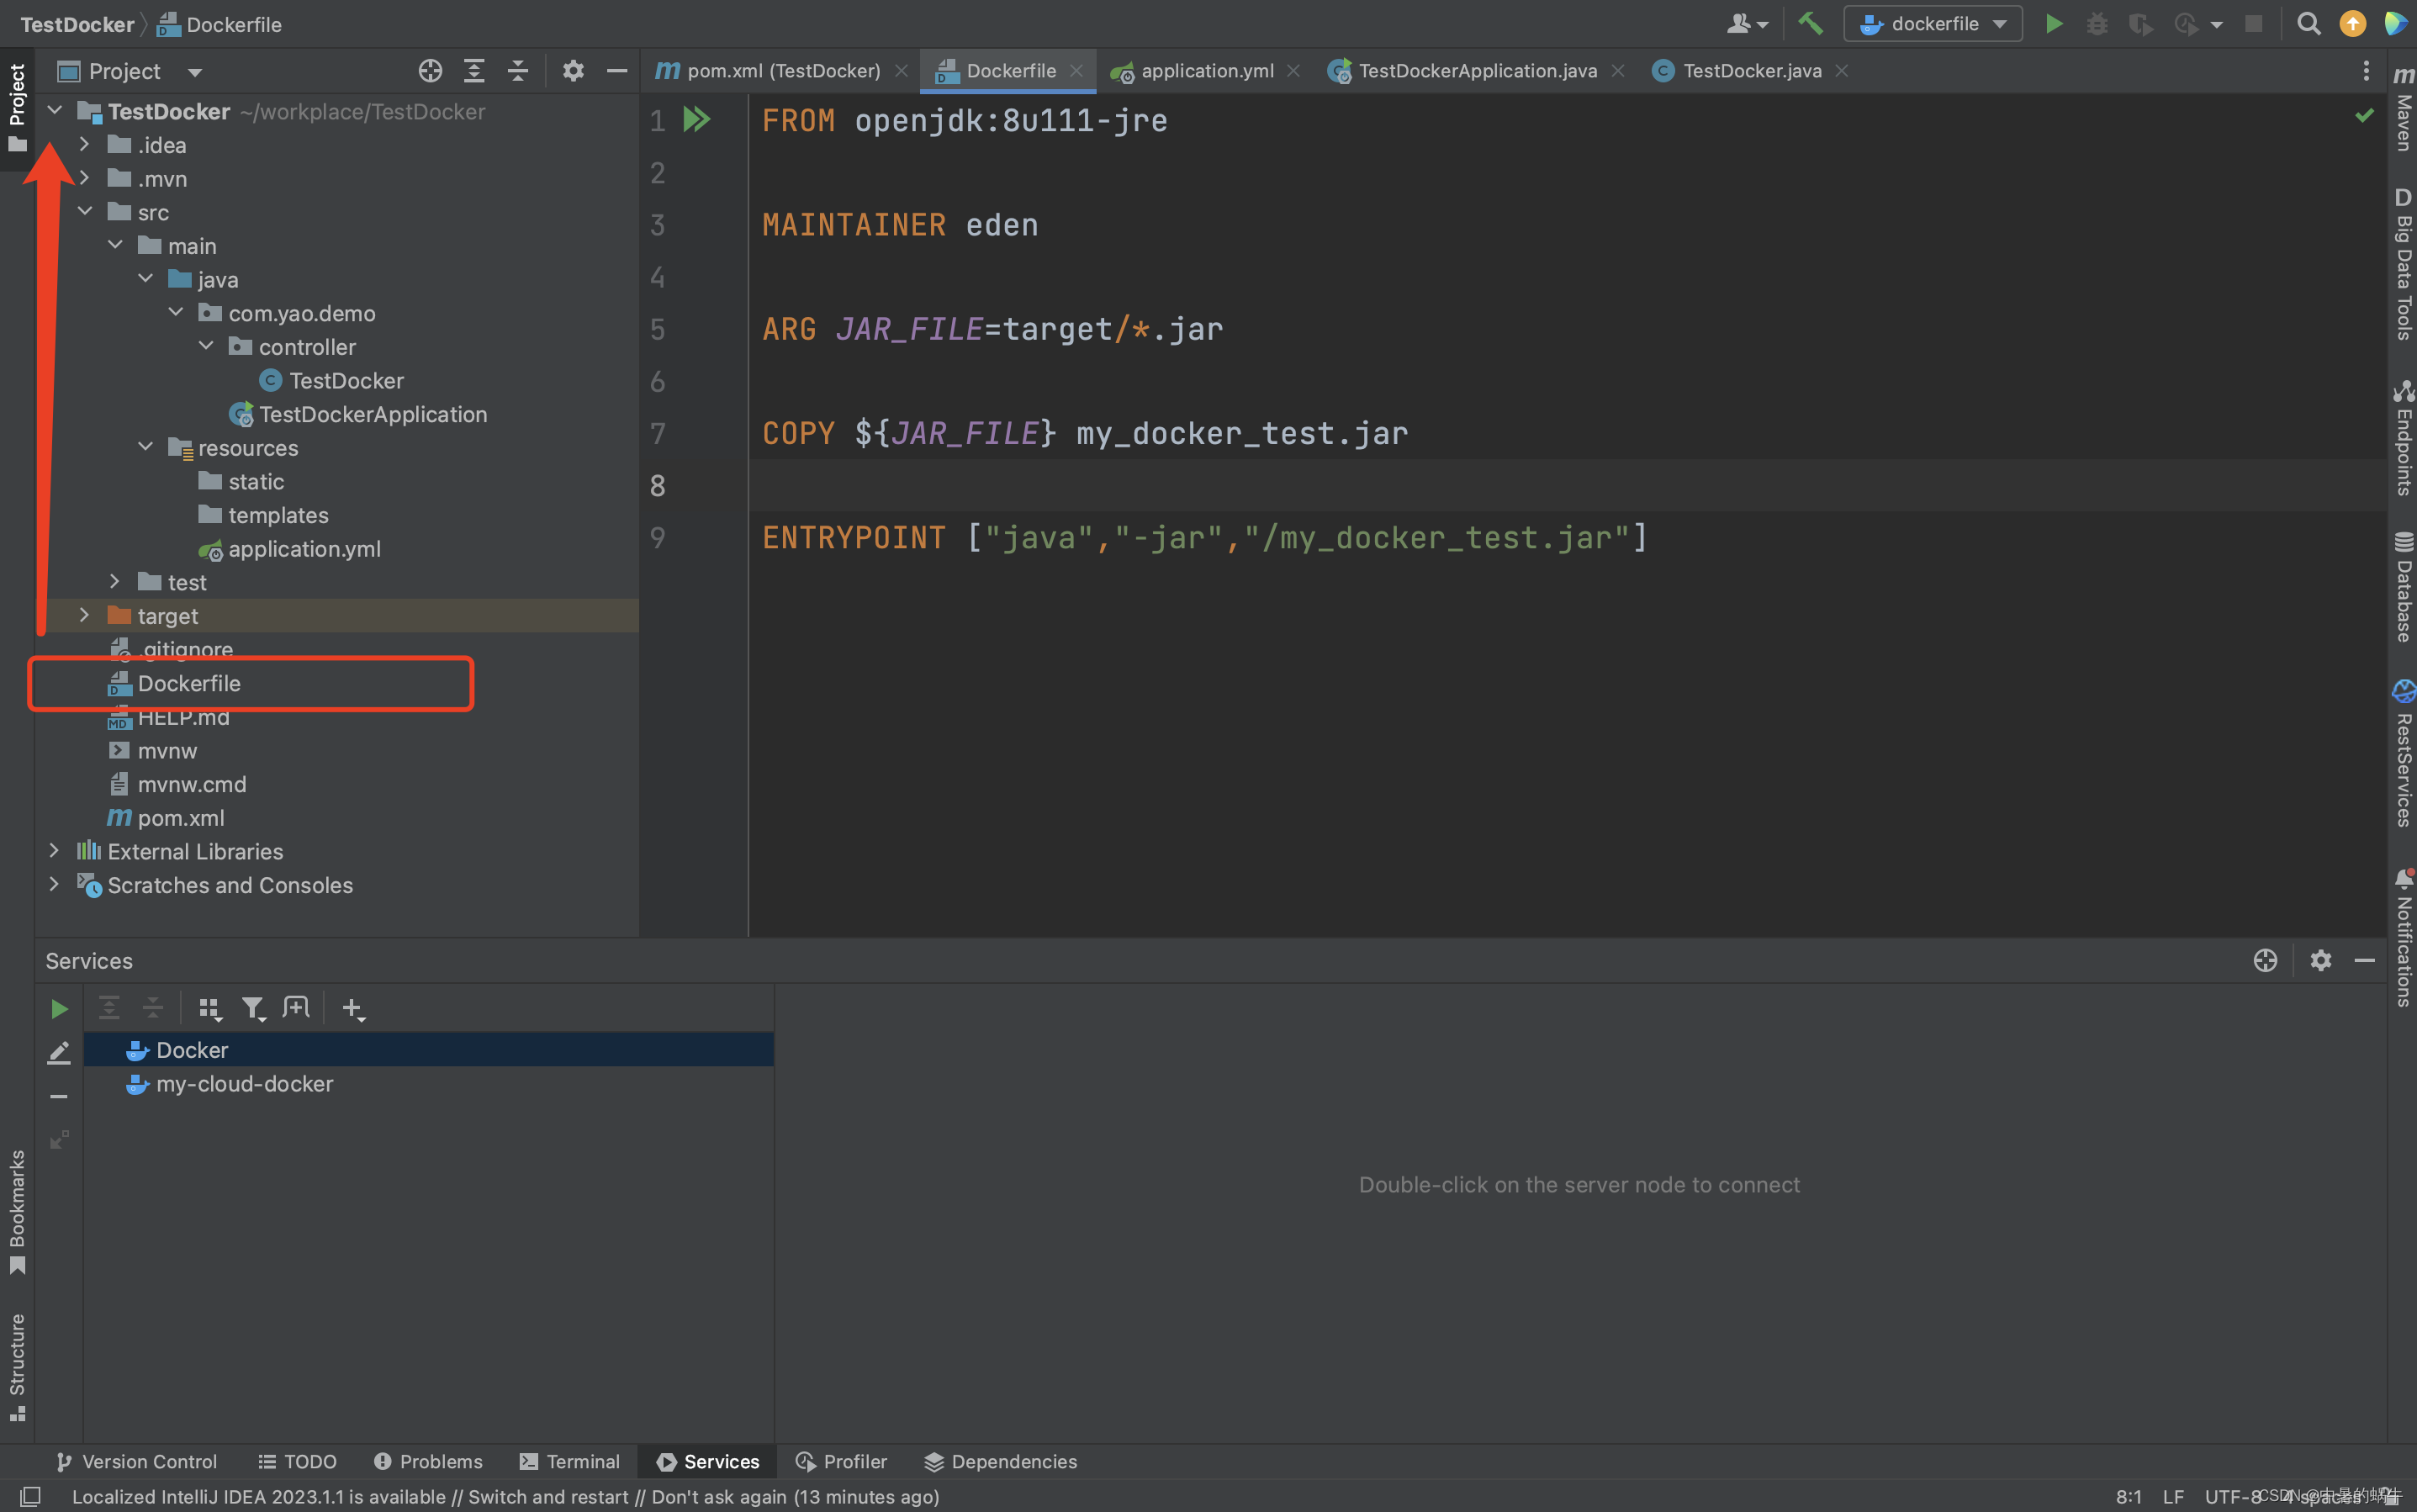Open Project panel settings gear icon
The width and height of the screenshot is (2417, 1512).
pyautogui.click(x=572, y=71)
